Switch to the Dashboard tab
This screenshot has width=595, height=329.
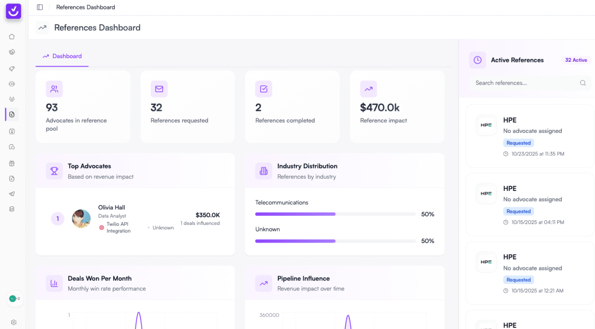point(62,56)
